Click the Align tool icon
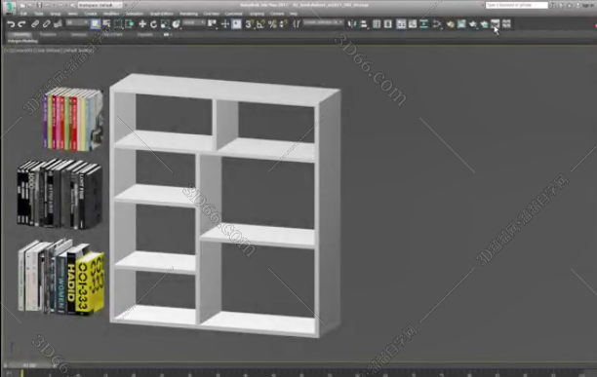 364,24
